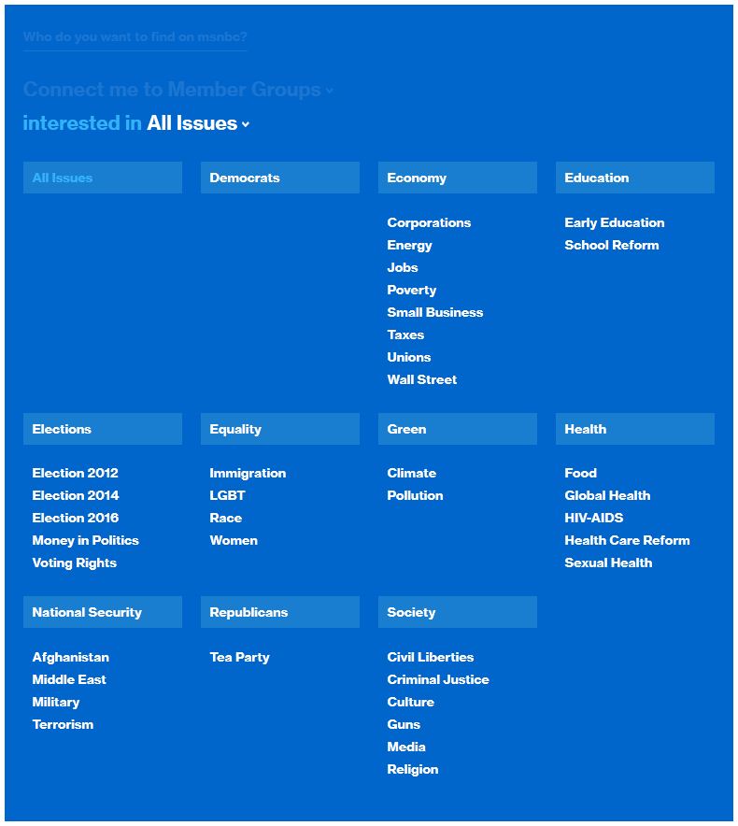The width and height of the screenshot is (738, 826).
Task: Click the Climate issue under Green
Action: pos(412,473)
